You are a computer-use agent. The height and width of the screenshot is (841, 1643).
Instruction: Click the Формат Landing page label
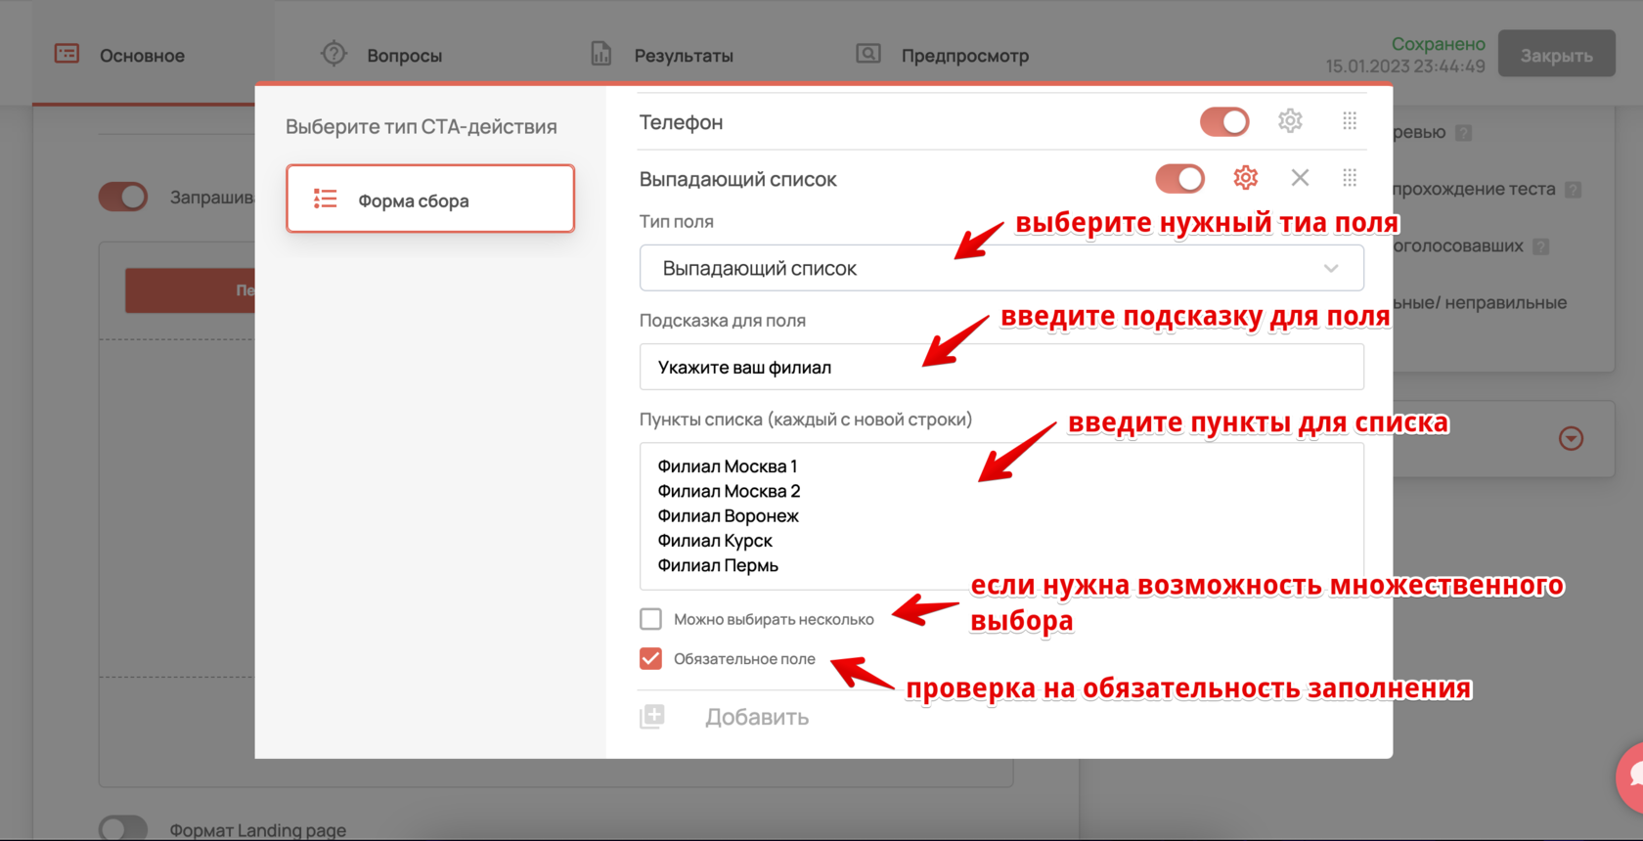(x=258, y=830)
